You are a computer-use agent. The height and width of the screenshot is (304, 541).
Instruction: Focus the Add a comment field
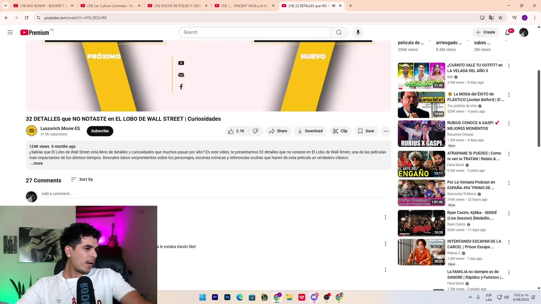213,194
